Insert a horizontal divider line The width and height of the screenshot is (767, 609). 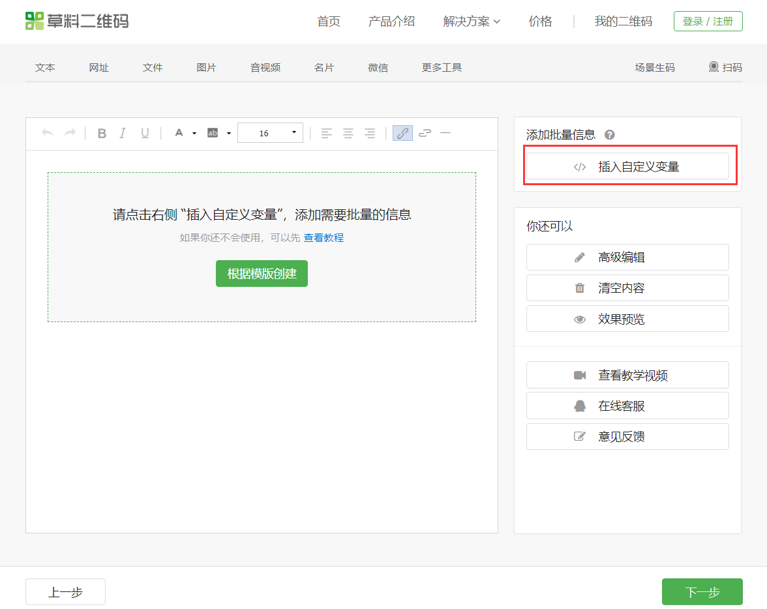[446, 133]
